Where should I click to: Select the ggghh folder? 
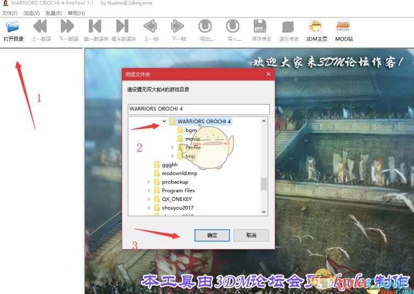pos(166,165)
